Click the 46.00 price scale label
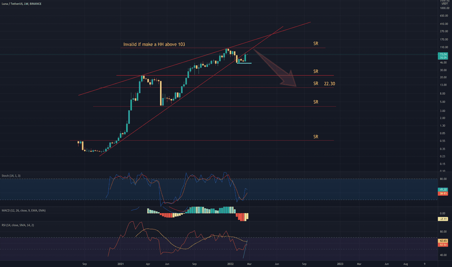 click(444, 62)
